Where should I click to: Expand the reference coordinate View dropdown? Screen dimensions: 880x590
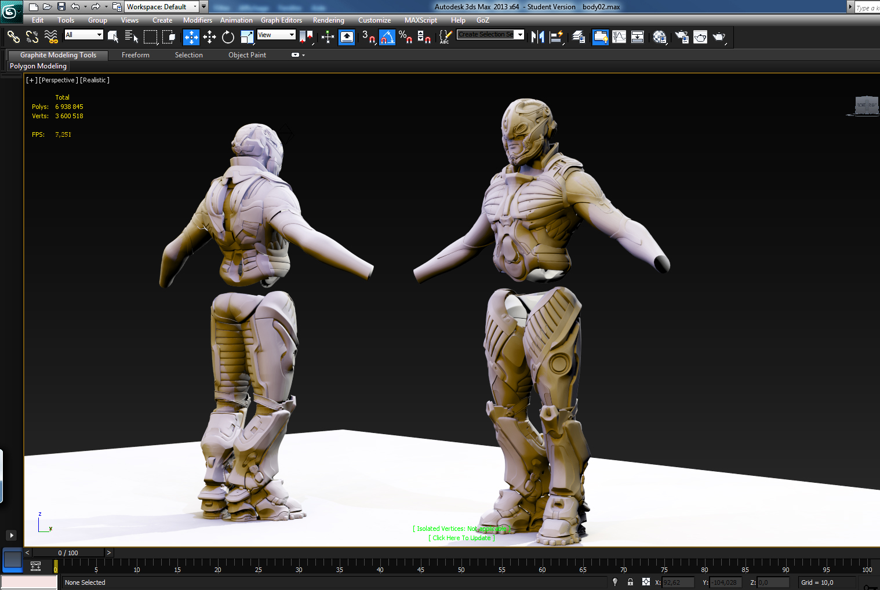277,35
